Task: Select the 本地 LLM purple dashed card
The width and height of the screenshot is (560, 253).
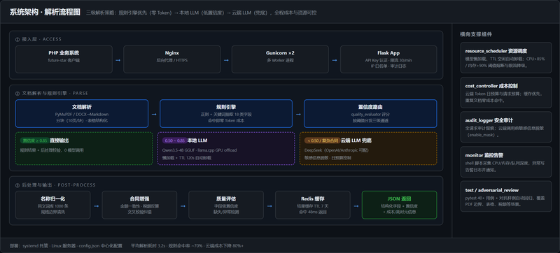Action: point(226,148)
